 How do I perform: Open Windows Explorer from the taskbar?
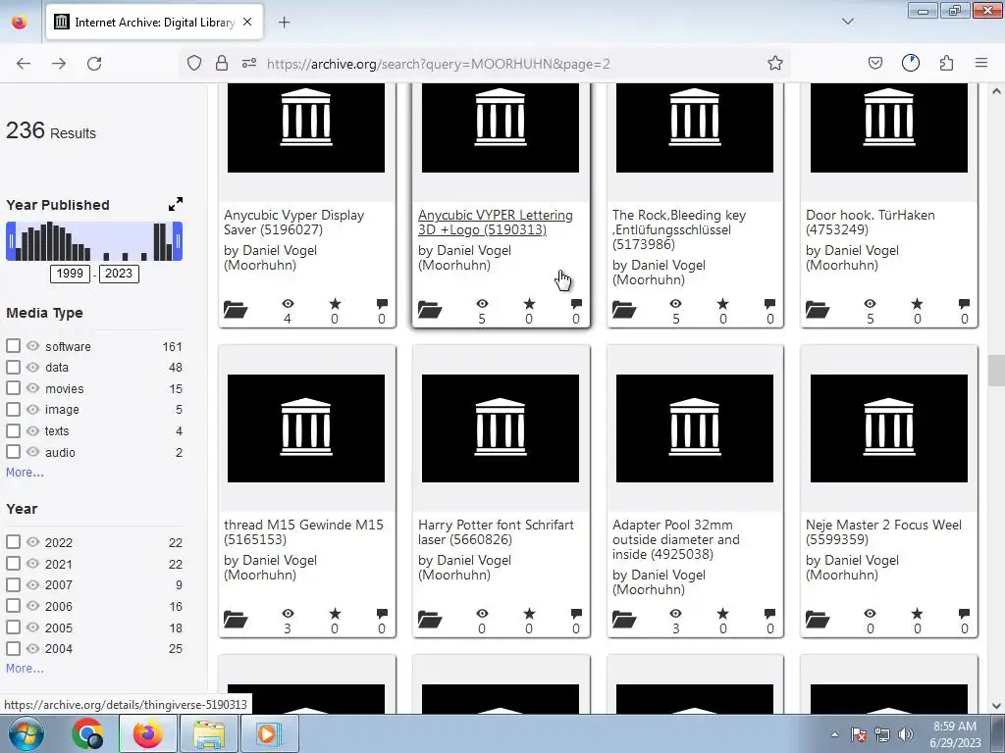(209, 733)
